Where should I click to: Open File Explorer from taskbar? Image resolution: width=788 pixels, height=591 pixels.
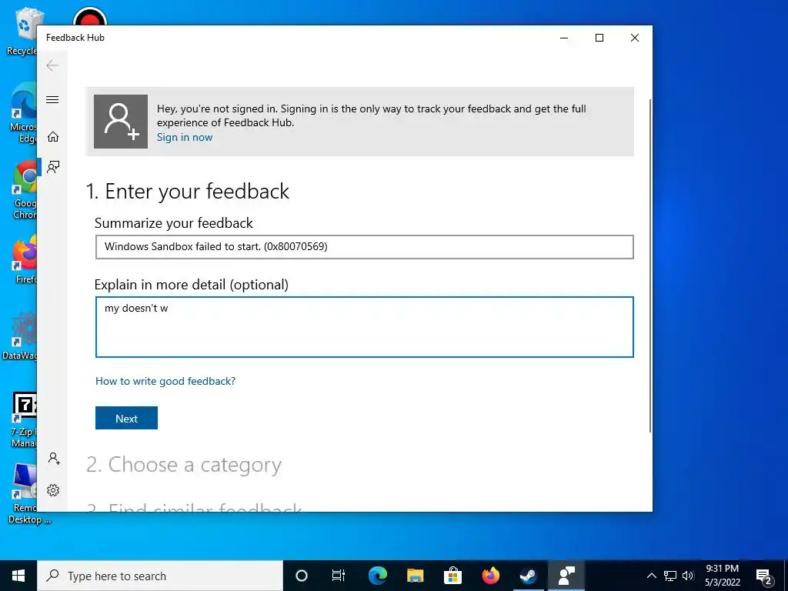[x=415, y=576]
